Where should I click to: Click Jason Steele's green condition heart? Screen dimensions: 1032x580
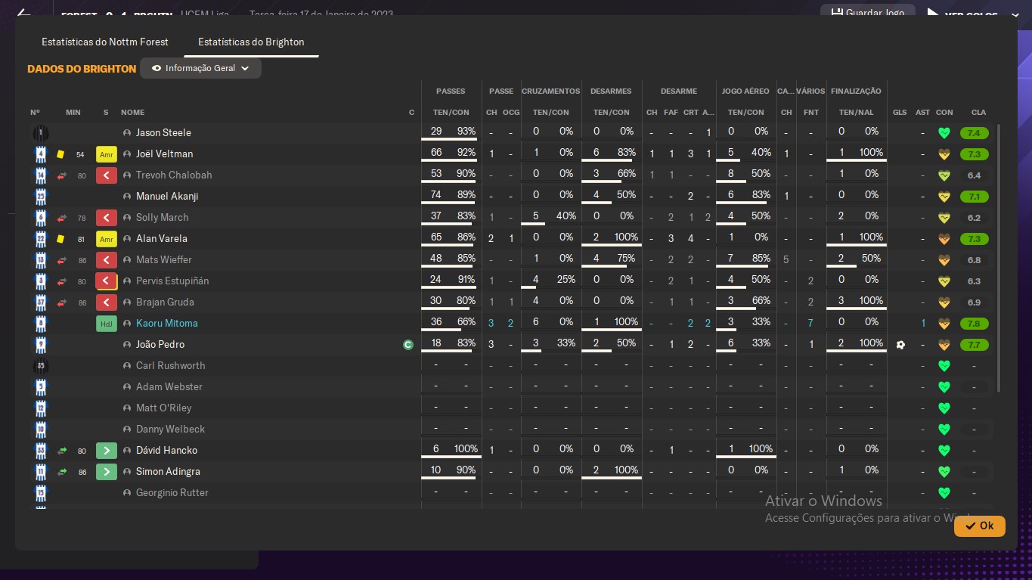944,133
